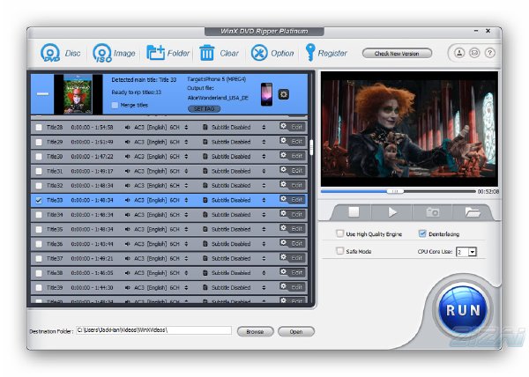529x377 pixels.
Task: Click the Check New Version button
Action: click(x=397, y=53)
